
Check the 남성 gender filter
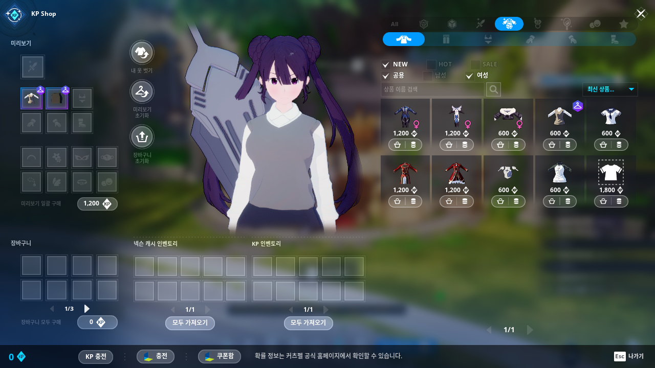pyautogui.click(x=428, y=76)
